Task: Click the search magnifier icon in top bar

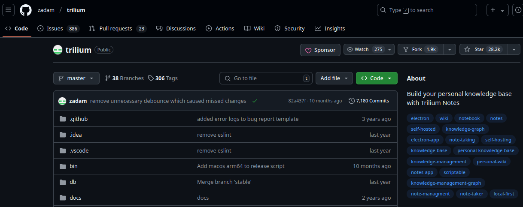Action: pos(383,10)
